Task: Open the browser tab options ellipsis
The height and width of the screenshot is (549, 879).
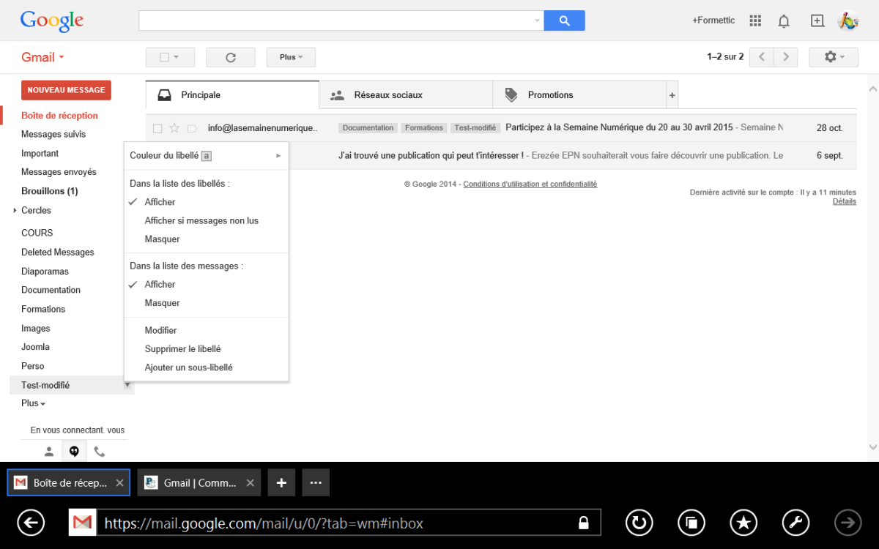Action: click(x=316, y=483)
